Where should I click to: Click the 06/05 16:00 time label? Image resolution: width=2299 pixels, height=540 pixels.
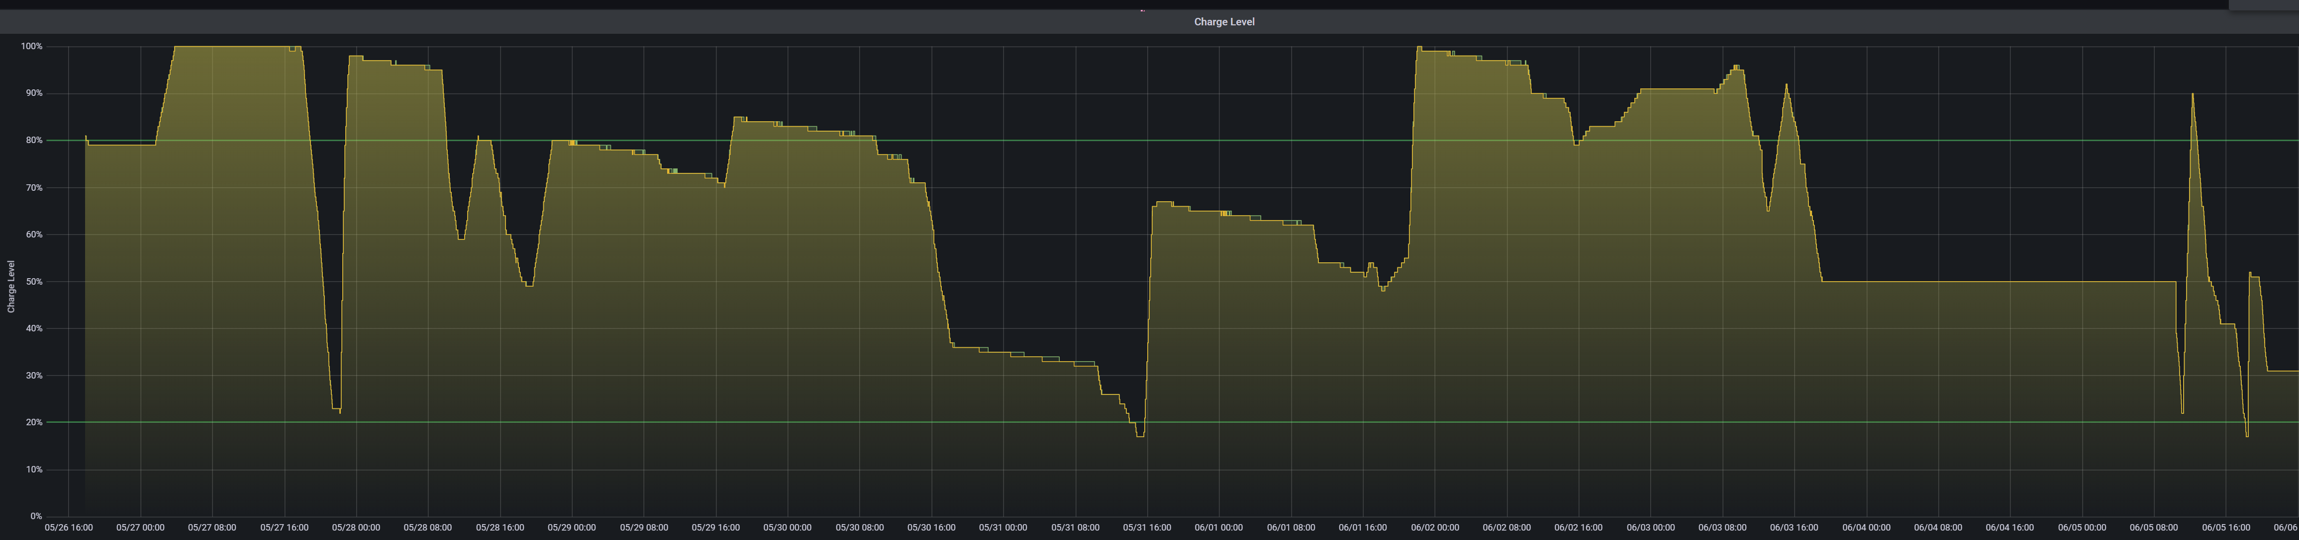(2226, 528)
